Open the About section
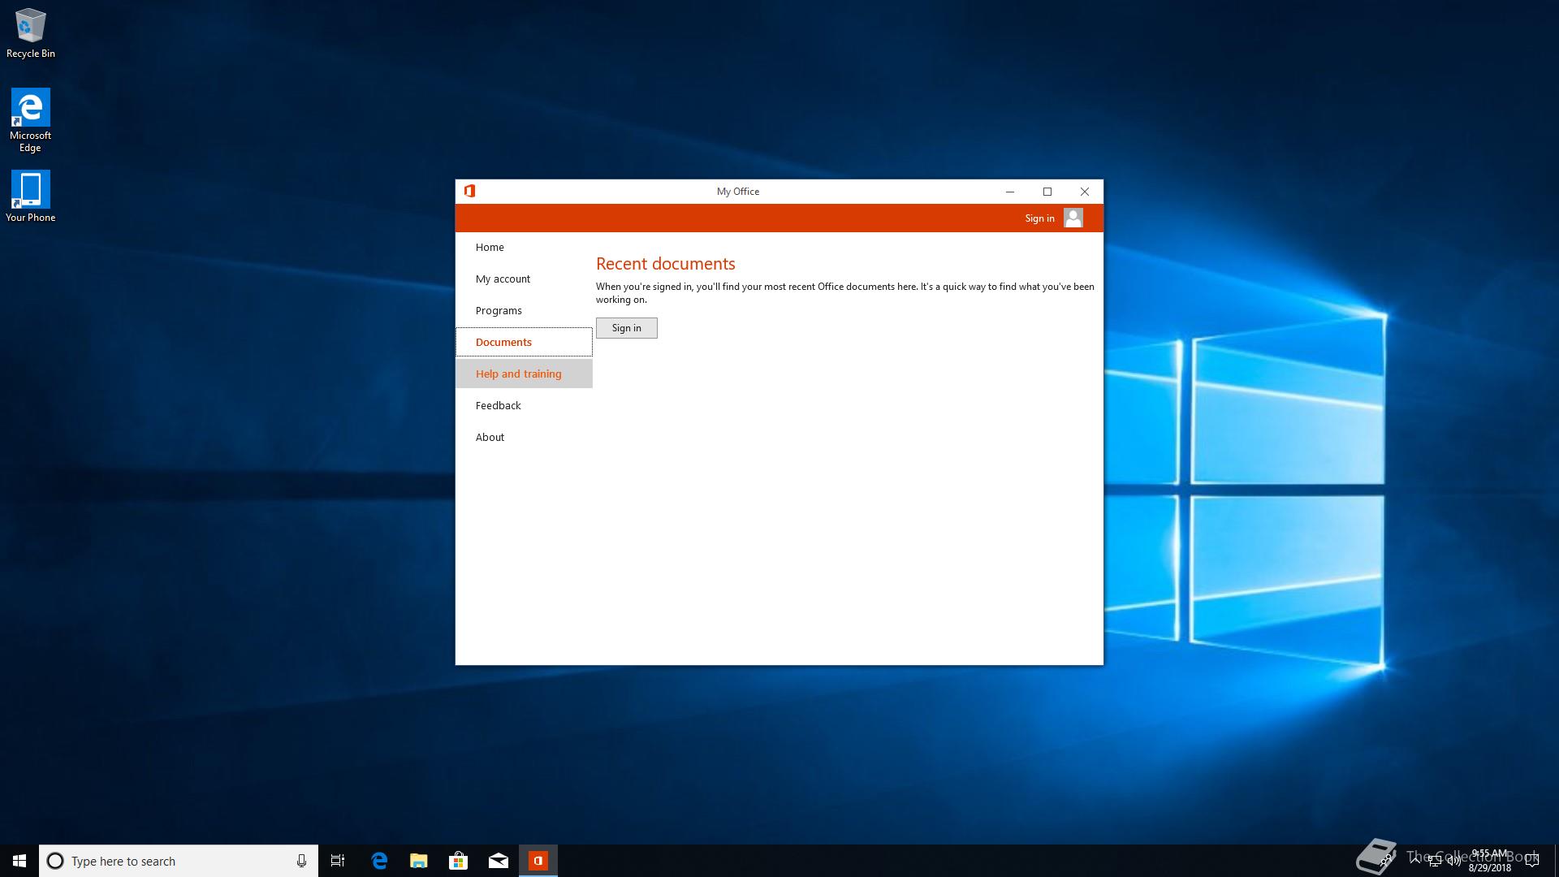Image resolution: width=1559 pixels, height=877 pixels. pyautogui.click(x=524, y=437)
